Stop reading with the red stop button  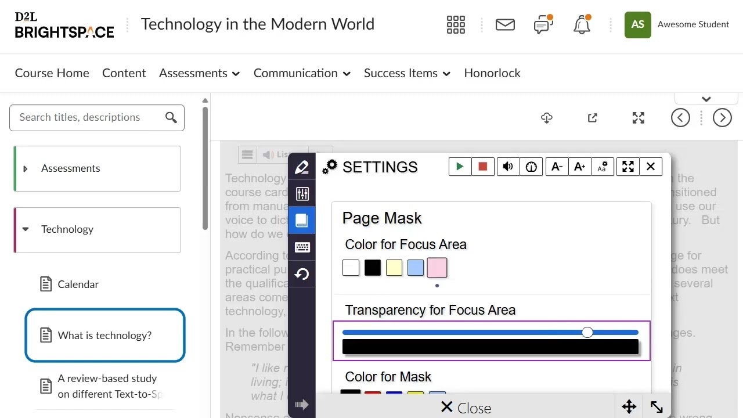482,167
